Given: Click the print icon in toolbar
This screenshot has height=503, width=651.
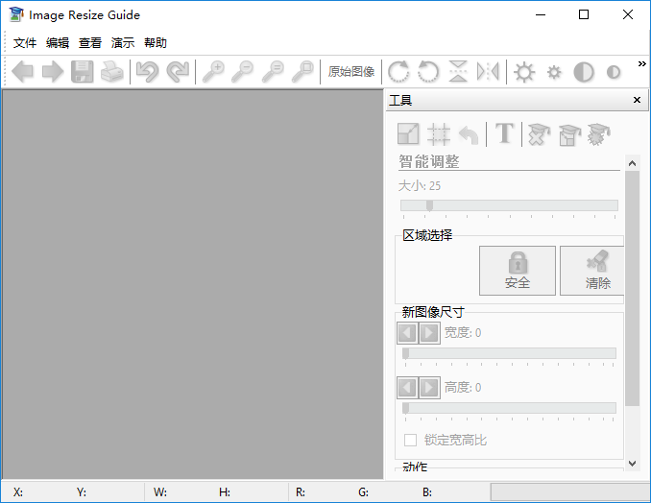Looking at the screenshot, I should [x=112, y=72].
